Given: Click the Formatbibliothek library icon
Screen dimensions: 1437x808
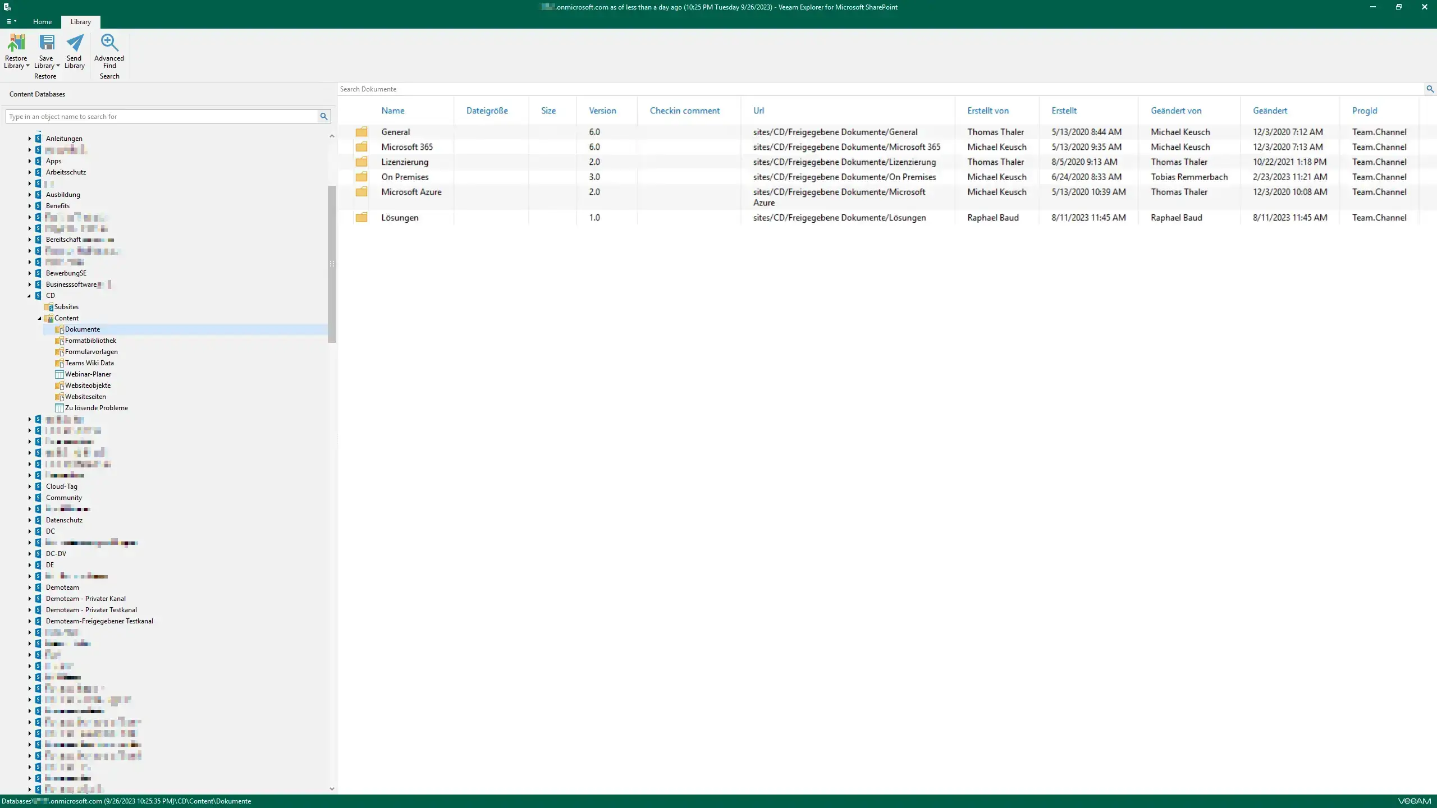Looking at the screenshot, I should click(60, 341).
